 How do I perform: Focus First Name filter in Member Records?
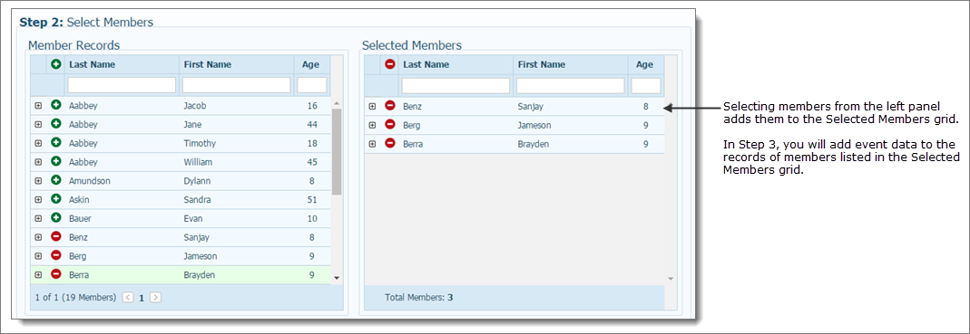tap(237, 85)
